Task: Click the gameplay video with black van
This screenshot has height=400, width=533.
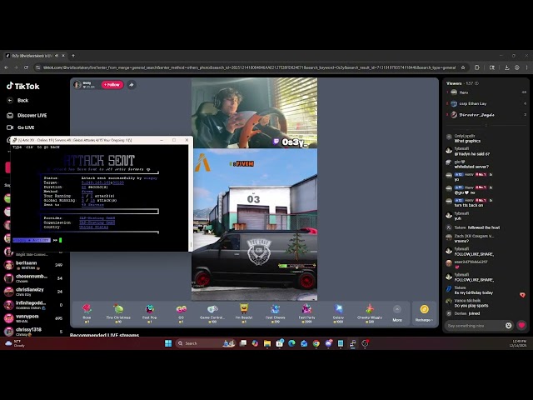Action: pos(254,224)
